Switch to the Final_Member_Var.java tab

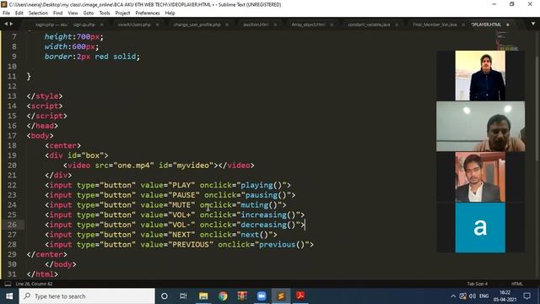click(x=435, y=24)
